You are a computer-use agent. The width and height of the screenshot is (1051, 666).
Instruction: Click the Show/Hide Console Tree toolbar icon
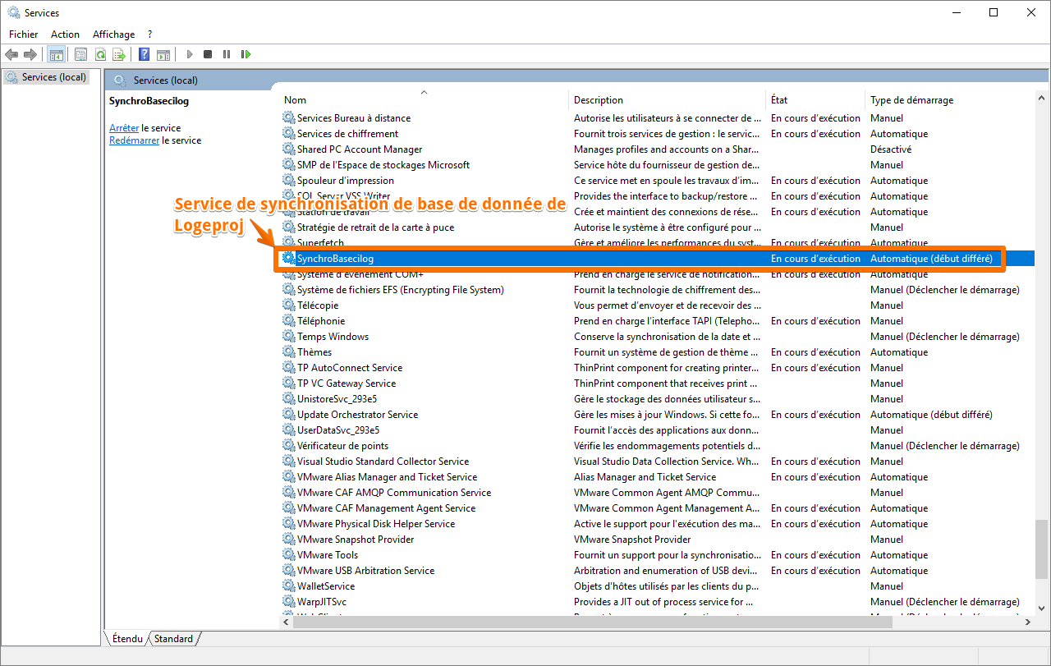pos(57,54)
